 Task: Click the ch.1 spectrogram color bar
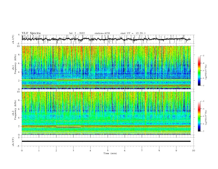(x=199, y=71)
